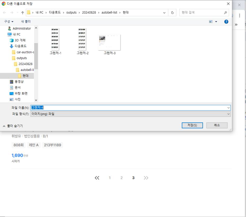Open the file type dropdown
246x217 pixels.
[x=228, y=114]
